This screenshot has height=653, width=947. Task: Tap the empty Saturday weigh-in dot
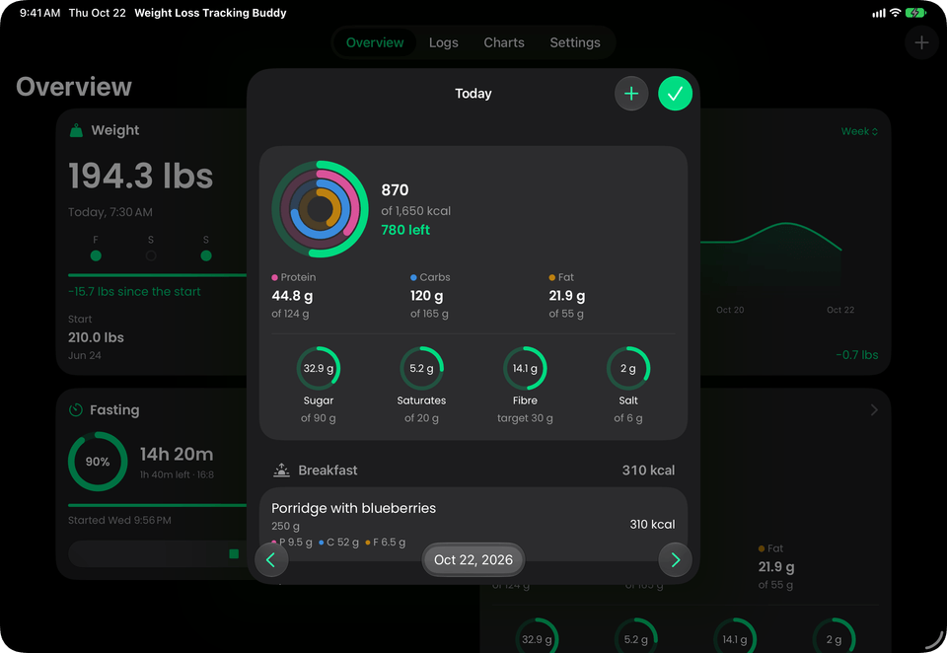(x=151, y=256)
